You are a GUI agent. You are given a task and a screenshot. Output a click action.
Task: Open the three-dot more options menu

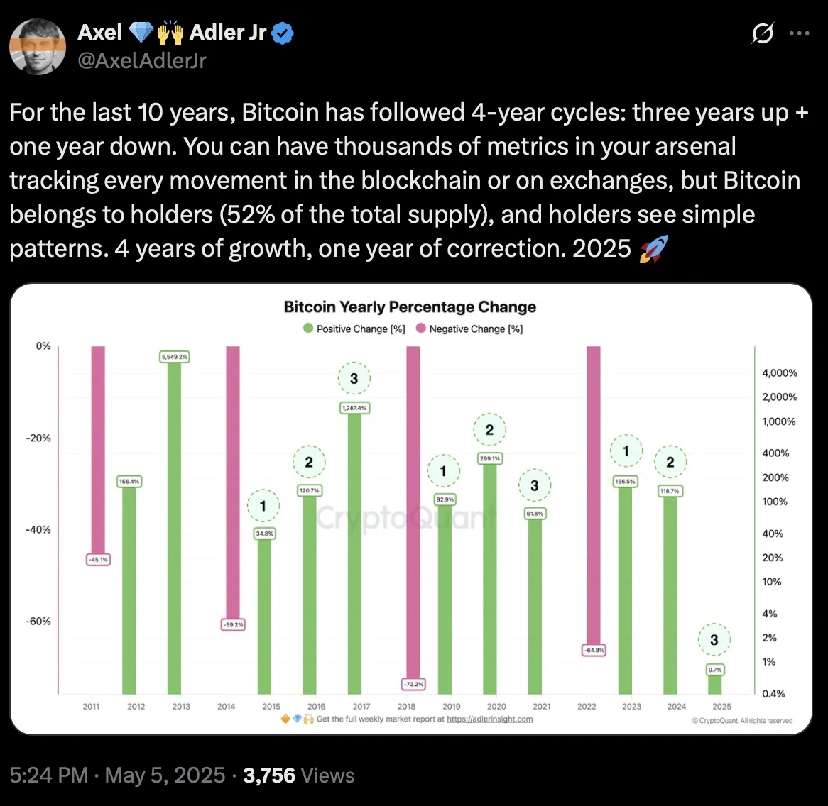click(799, 33)
